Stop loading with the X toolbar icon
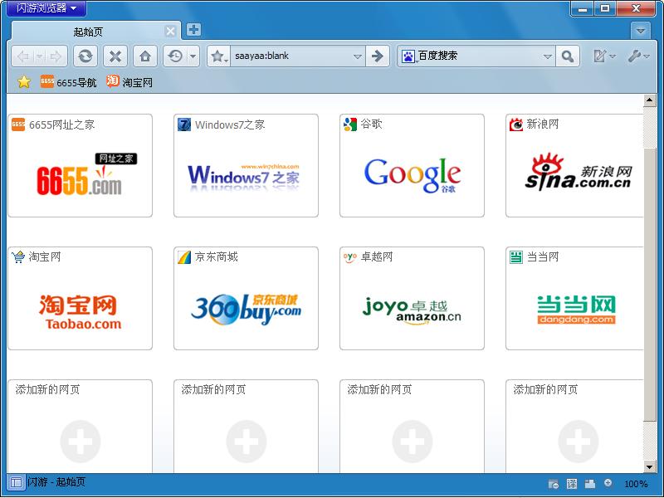 tap(115, 56)
